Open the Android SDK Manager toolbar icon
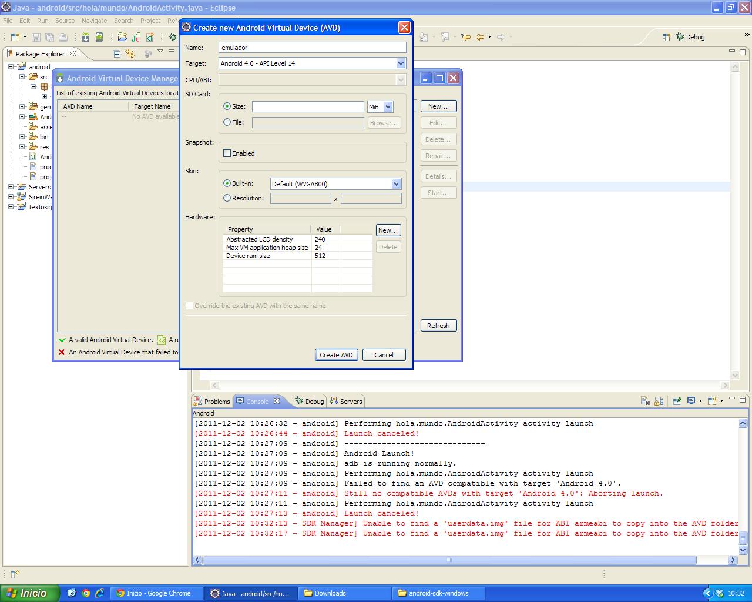The image size is (752, 602). pos(86,37)
